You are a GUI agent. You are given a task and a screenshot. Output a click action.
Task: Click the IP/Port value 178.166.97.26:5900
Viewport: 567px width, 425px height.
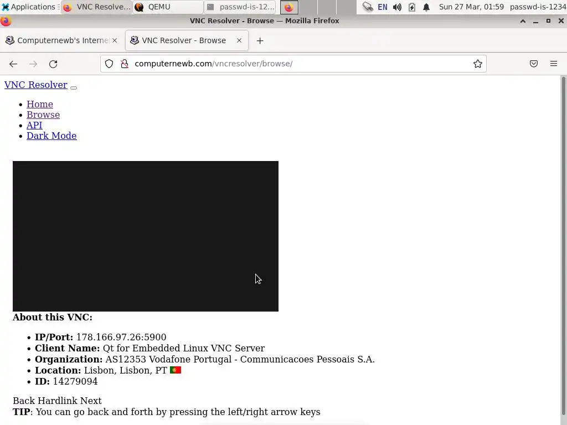pos(121,337)
